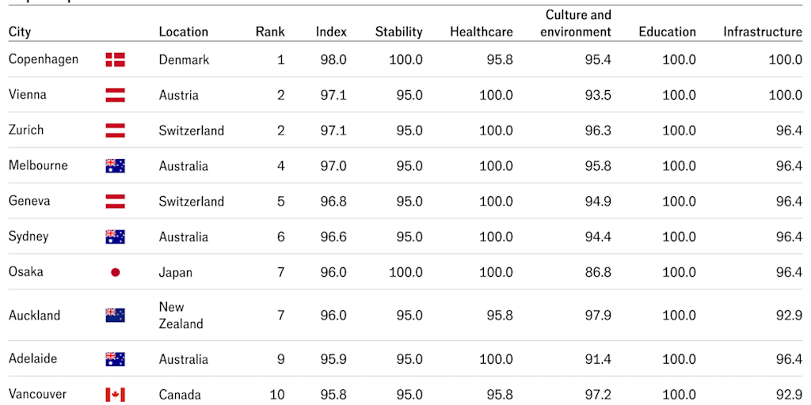Screen dimensions: 811x405
Task: Select the New Zealand flag next to Auckland
Action: (115, 315)
